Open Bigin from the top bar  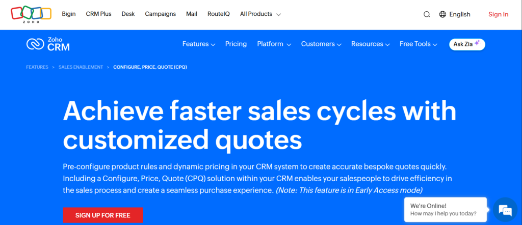(x=69, y=14)
